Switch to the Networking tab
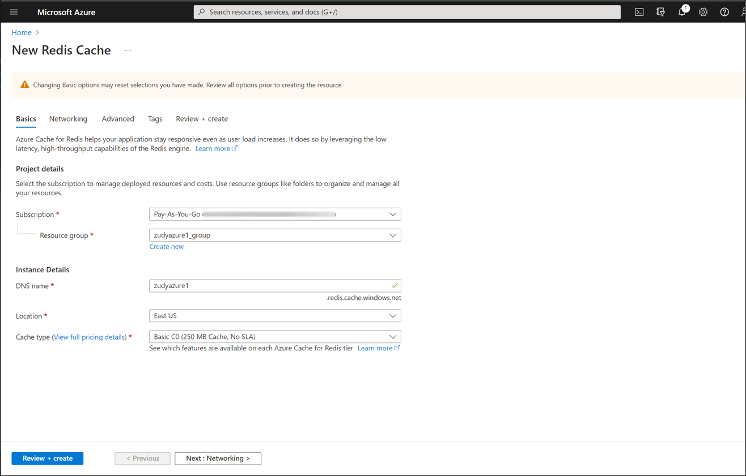 click(68, 119)
